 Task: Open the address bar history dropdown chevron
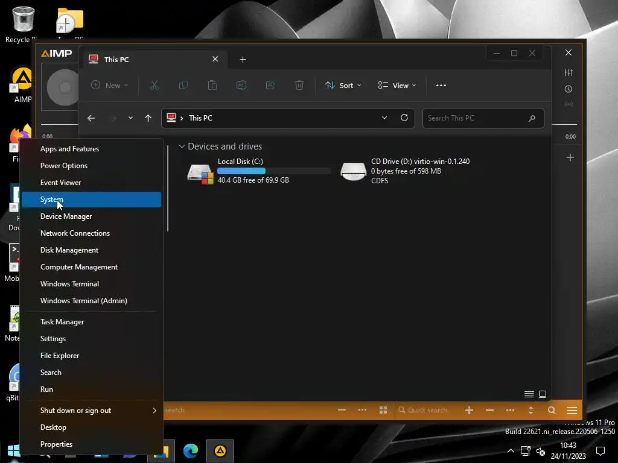coord(384,118)
